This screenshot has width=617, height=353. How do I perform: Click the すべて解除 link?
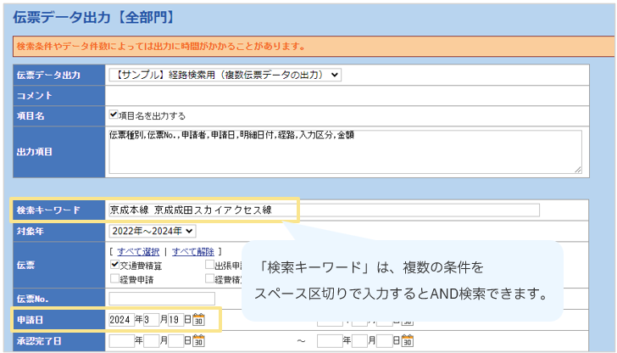[193, 251]
